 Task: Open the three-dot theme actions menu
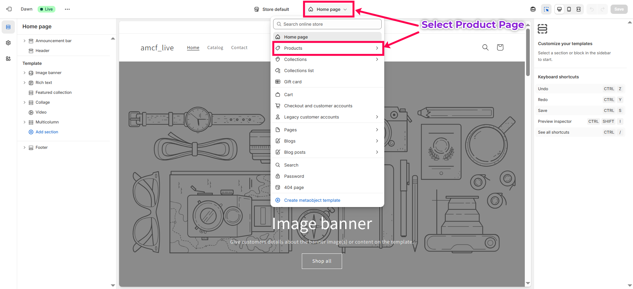(67, 9)
